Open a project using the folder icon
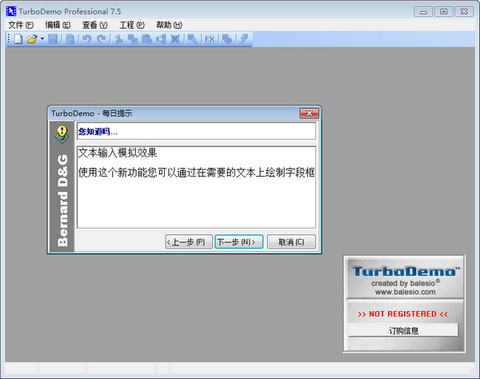The width and height of the screenshot is (480, 379). coord(32,39)
